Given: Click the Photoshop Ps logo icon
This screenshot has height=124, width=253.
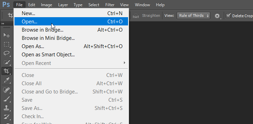Looking at the screenshot, I should (x=6, y=5).
